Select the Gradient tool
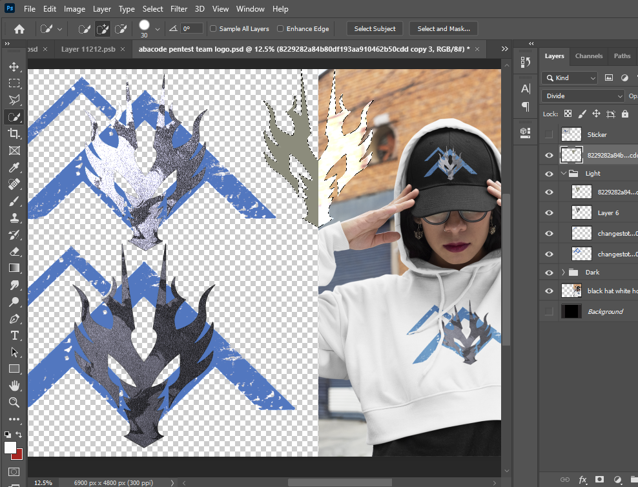638x487 pixels. [x=14, y=268]
